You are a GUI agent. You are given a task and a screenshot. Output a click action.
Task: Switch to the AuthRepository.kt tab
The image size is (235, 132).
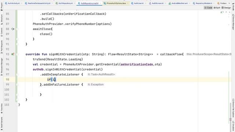click(65, 3)
